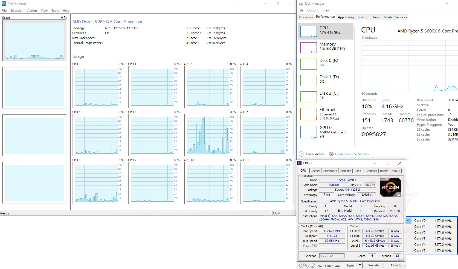
Task: Select the CPU tab in CPU-Z
Action: coord(303,171)
